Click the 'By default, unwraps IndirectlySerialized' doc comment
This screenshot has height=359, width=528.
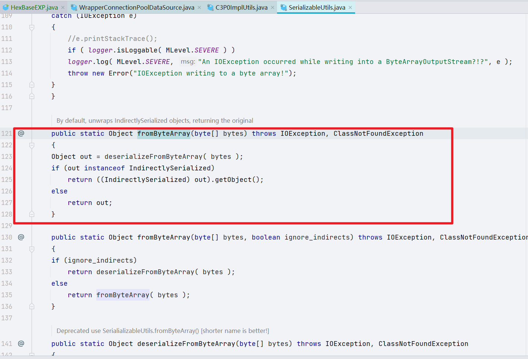coord(155,121)
